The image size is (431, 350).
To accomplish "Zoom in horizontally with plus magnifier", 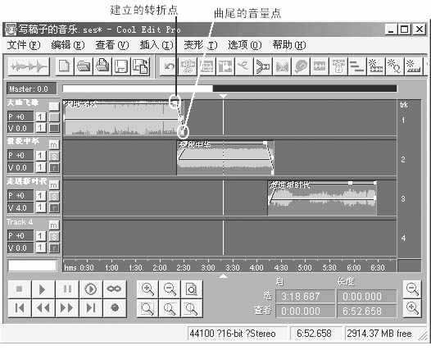I will 147,289.
